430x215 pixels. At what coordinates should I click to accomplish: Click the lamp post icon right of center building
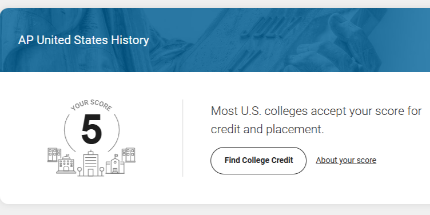point(102,172)
